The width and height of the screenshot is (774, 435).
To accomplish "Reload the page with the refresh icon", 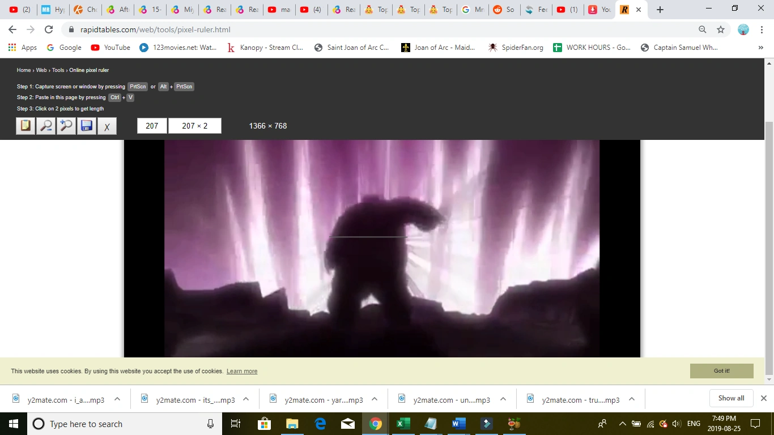I will (x=49, y=29).
